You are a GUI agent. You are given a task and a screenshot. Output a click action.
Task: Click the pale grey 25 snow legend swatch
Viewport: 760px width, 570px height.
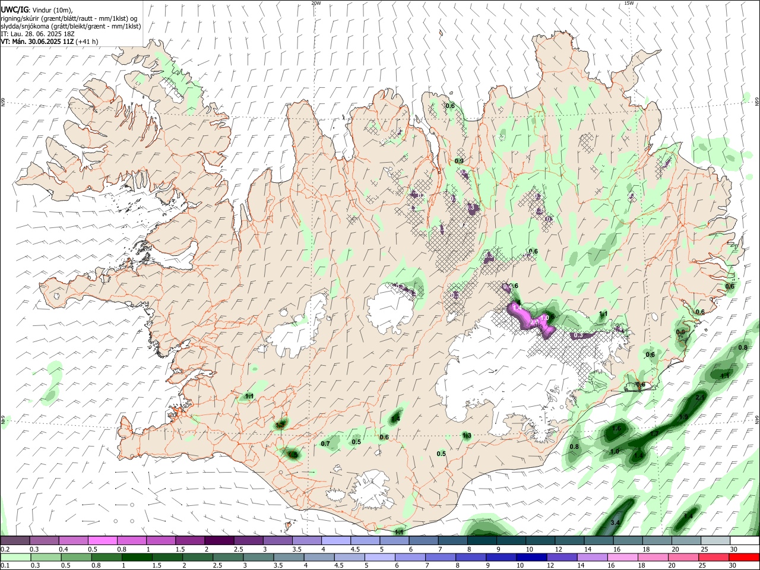(716, 540)
